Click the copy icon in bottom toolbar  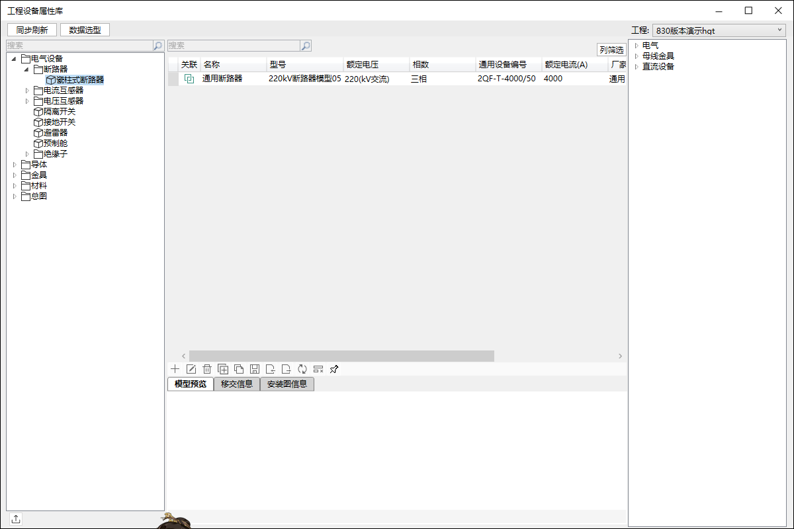pos(239,369)
